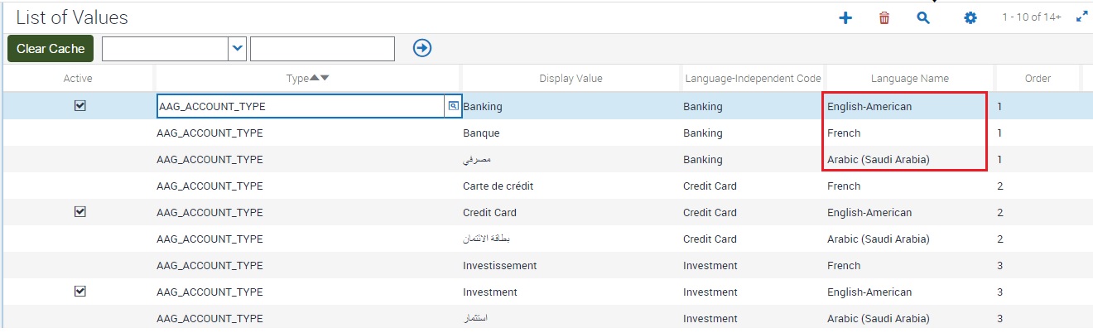Toggle Active checkbox for Credit Card English row
The height and width of the screenshot is (333, 1093).
pos(80,212)
